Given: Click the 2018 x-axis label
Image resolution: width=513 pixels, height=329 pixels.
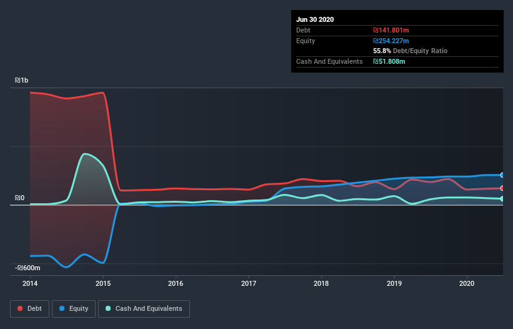Looking at the screenshot, I should point(321,283).
